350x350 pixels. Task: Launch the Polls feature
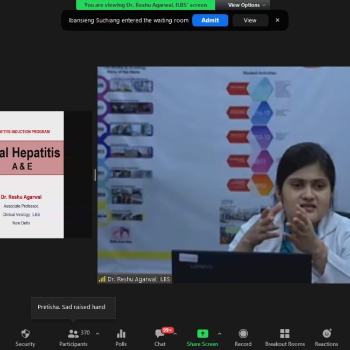point(121,338)
